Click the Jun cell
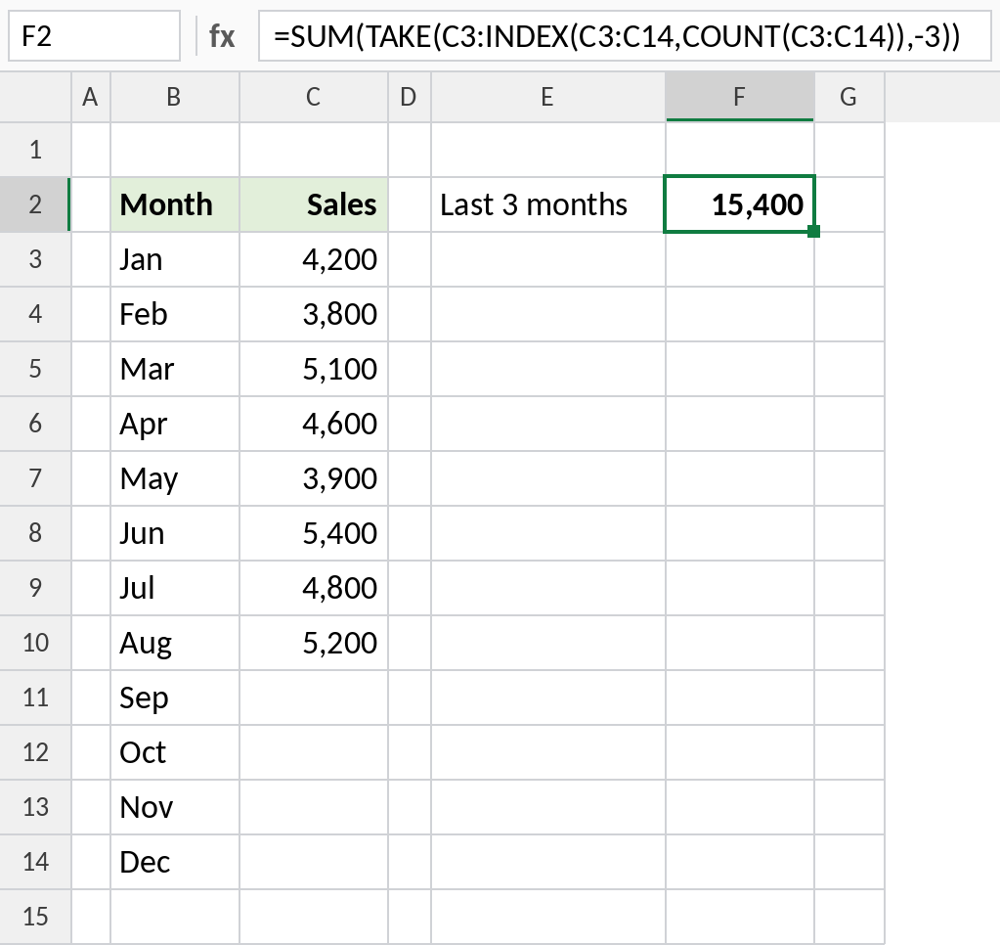 tap(175, 533)
